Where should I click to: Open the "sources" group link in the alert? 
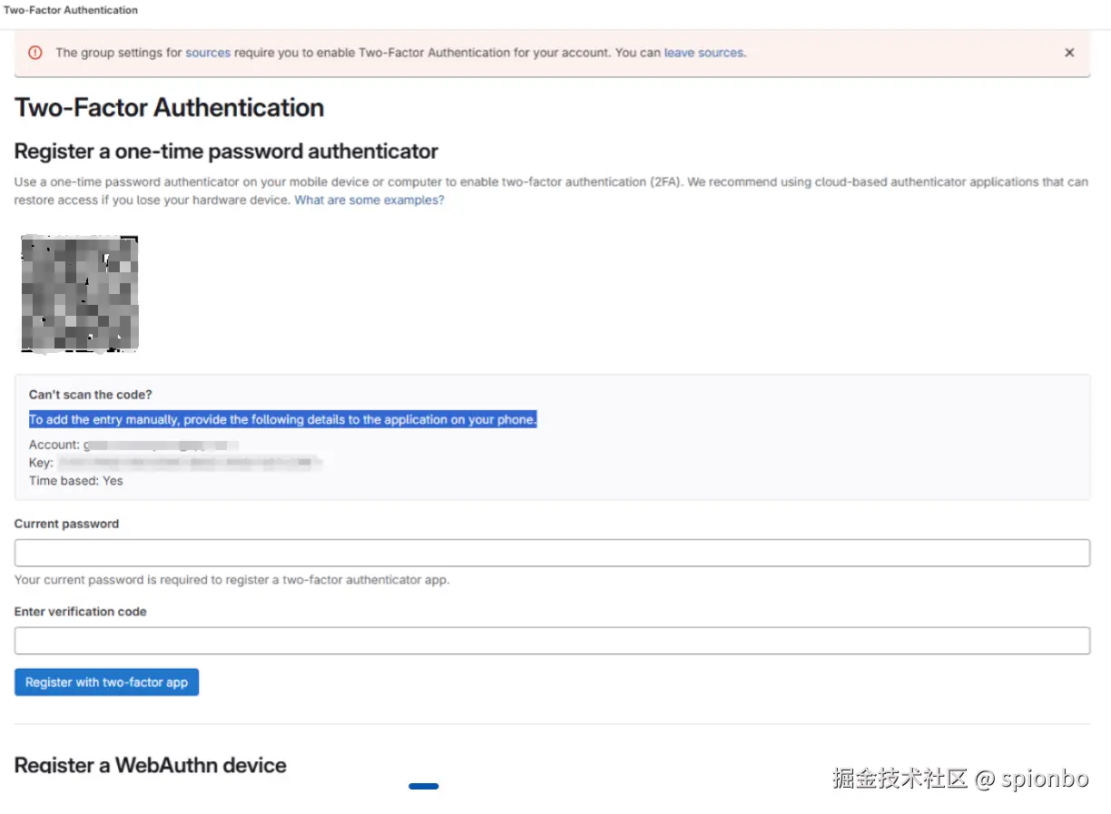point(208,53)
